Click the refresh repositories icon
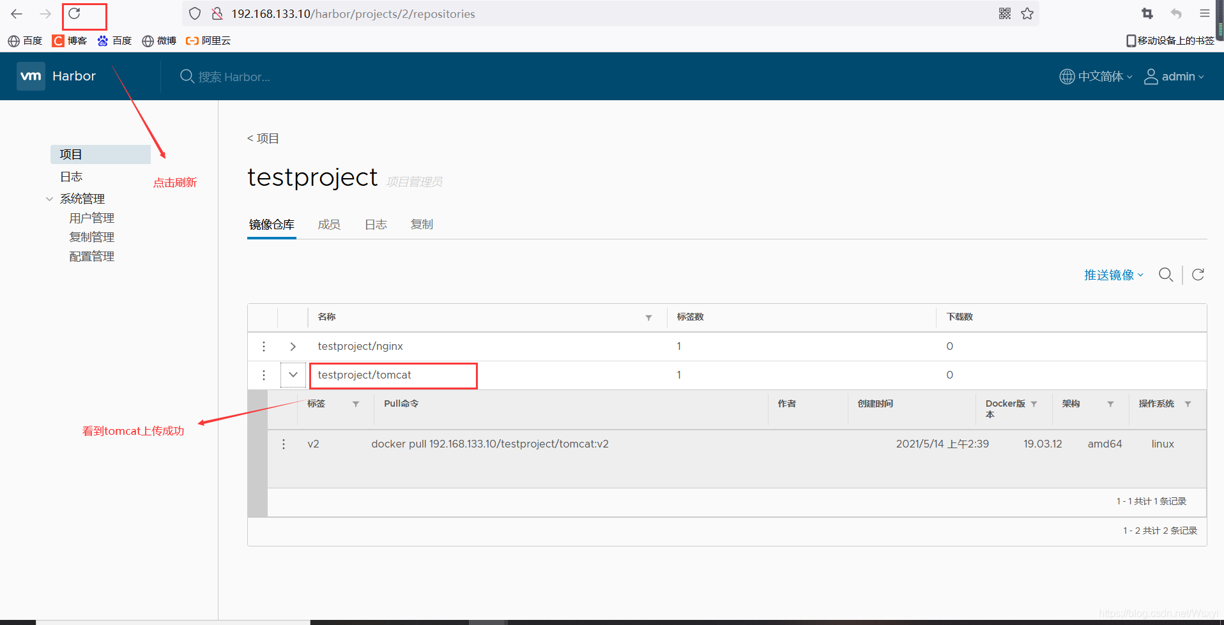 pos(1198,275)
